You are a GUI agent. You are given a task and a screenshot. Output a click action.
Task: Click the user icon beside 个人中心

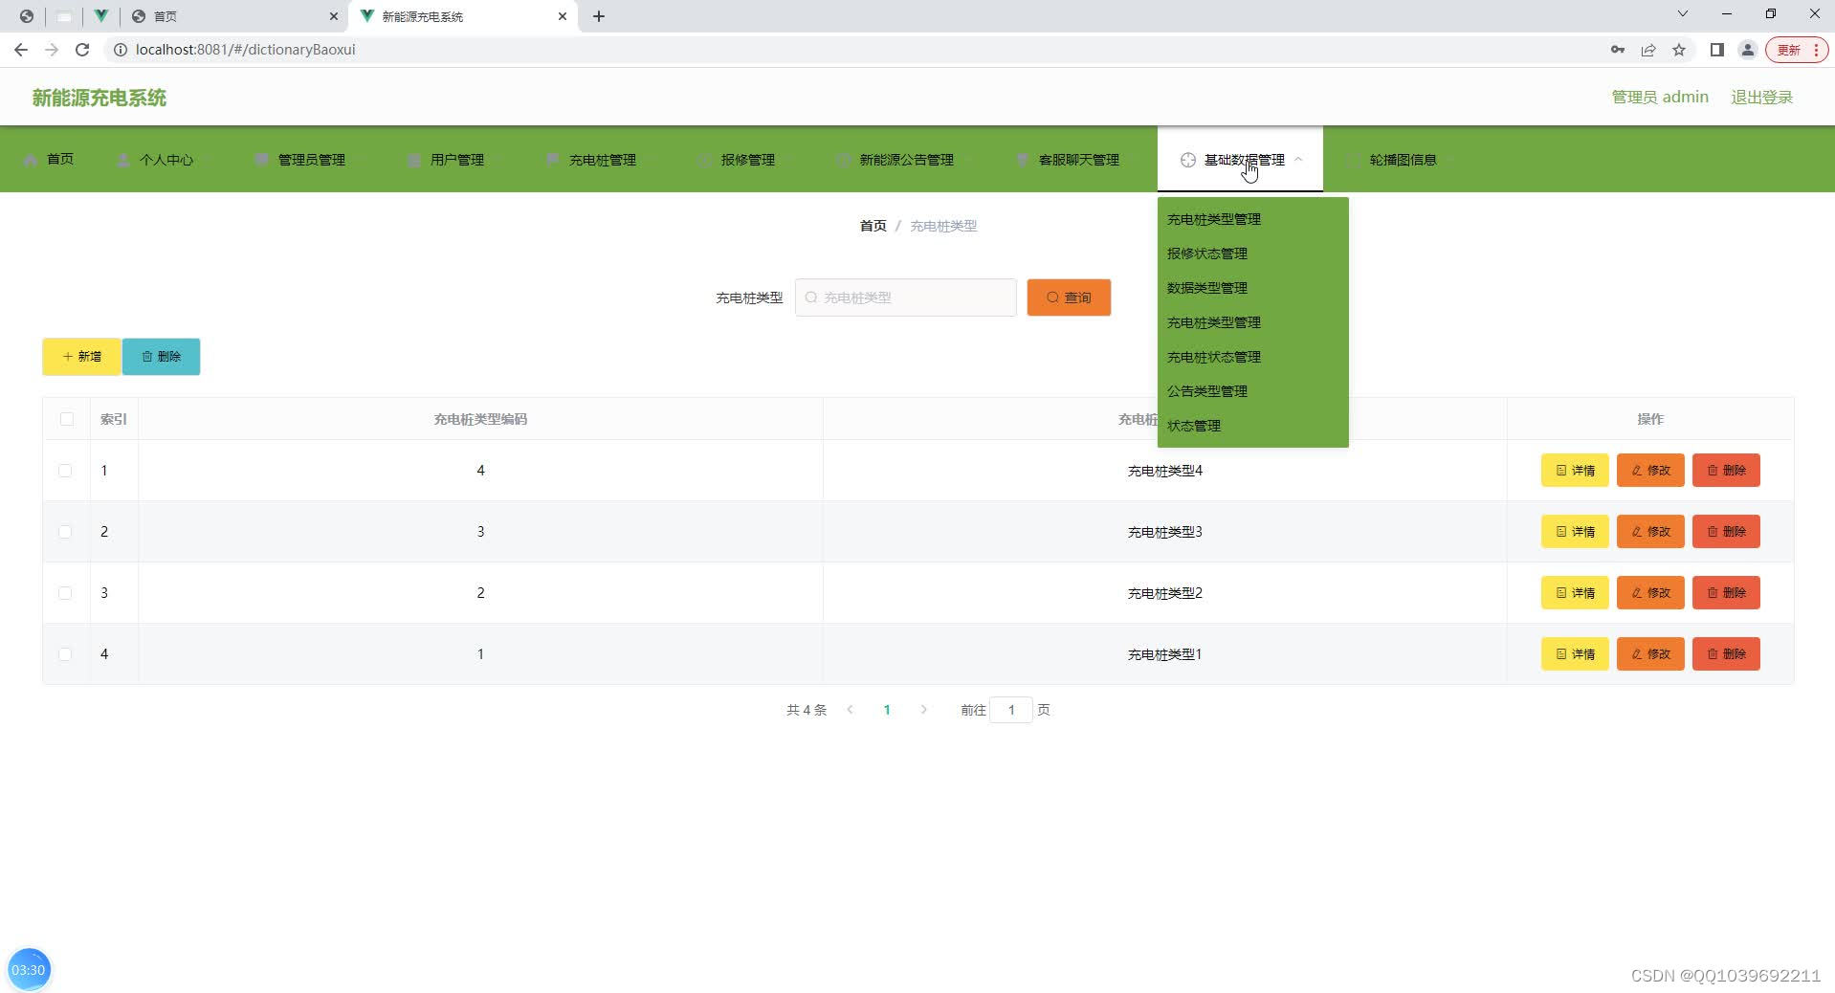121,159
